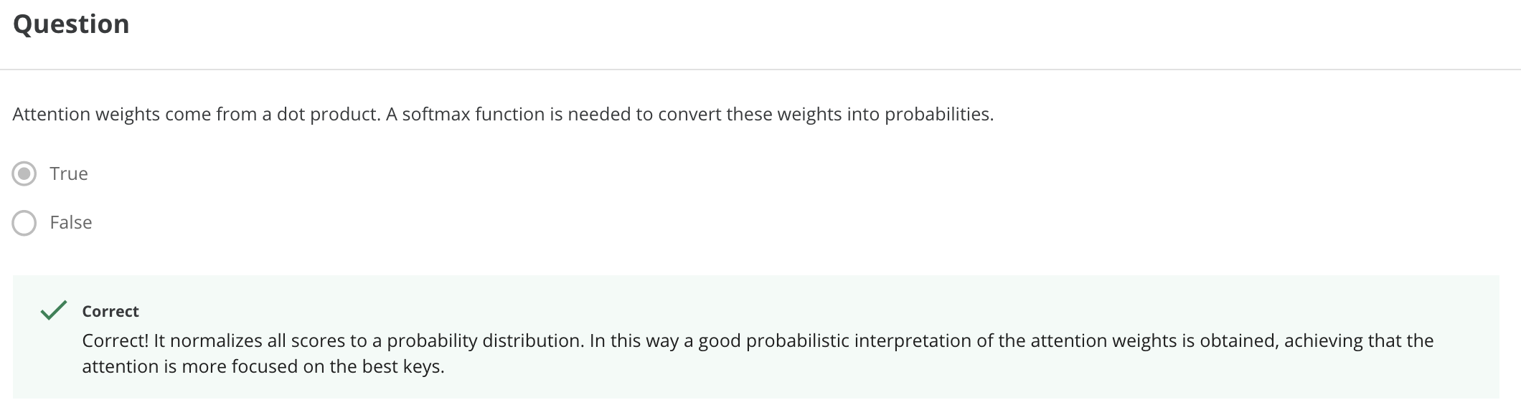Click the green Correct checkmark icon
The height and width of the screenshot is (410, 1521).
coord(54,310)
